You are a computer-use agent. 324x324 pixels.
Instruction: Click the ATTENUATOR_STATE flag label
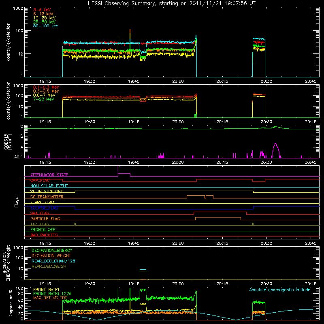(49, 175)
